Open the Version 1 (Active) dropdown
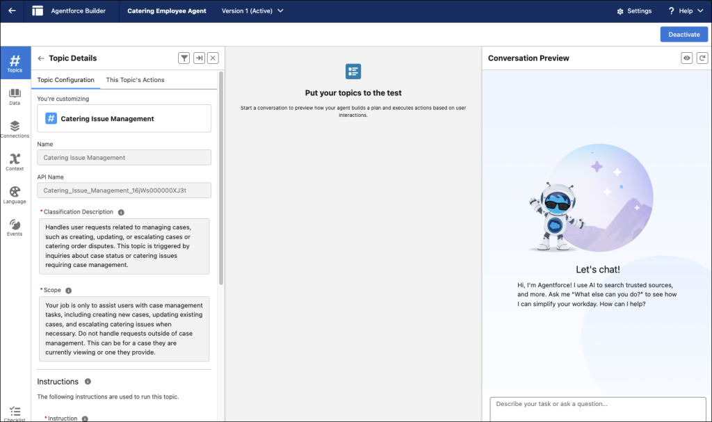The image size is (712, 422). pyautogui.click(x=252, y=10)
